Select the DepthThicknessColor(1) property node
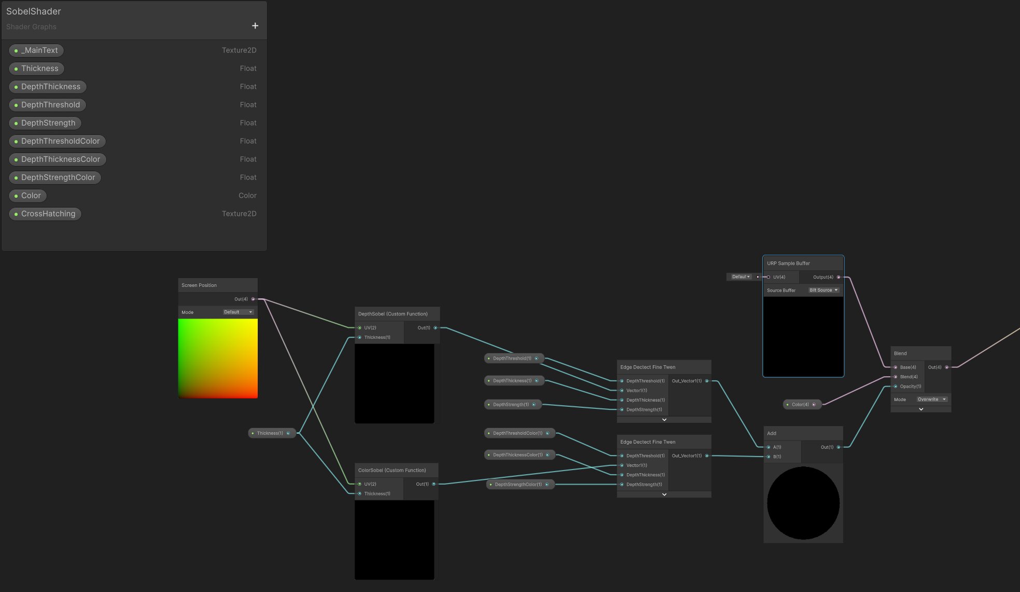The width and height of the screenshot is (1020, 592). click(520, 455)
